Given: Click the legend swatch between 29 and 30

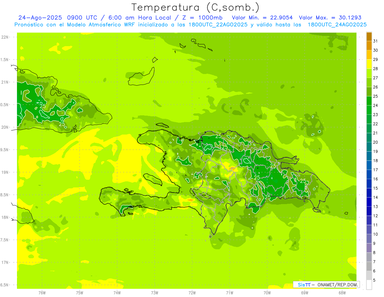Looking at the screenshot, I should coord(369,55).
